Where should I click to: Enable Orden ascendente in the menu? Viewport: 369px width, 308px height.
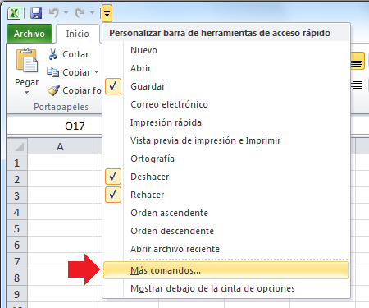pyautogui.click(x=226, y=213)
